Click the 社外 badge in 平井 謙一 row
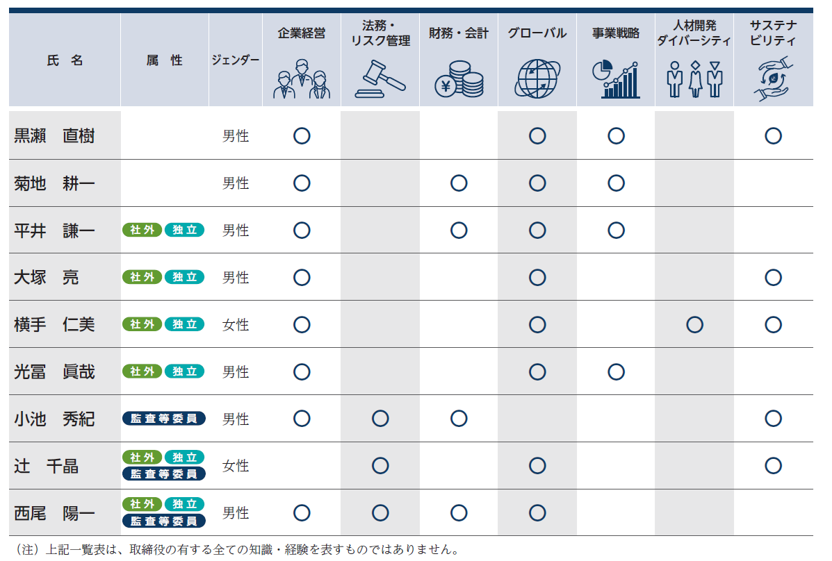Screen dimensions: 832x561 [142, 230]
